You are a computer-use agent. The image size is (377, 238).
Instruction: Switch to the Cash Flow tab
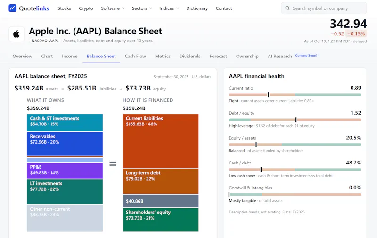pos(135,56)
